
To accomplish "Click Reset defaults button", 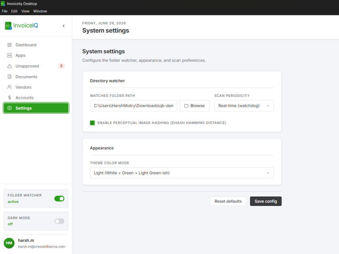I will pos(228,201).
